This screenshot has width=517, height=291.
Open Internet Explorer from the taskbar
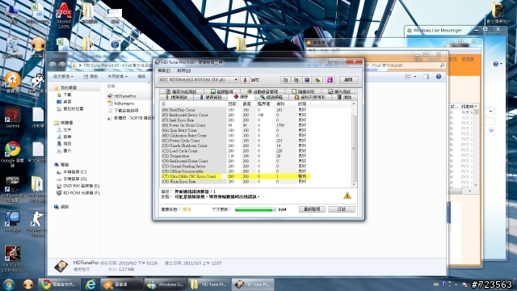[90, 285]
